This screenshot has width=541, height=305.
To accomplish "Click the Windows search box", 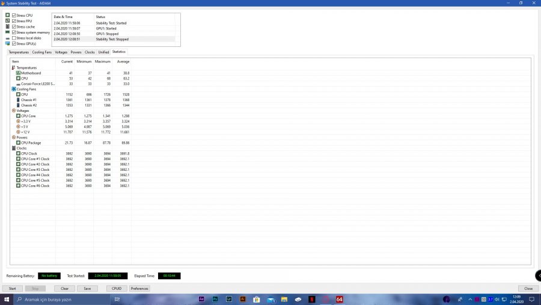I will pyautogui.click(x=62, y=299).
